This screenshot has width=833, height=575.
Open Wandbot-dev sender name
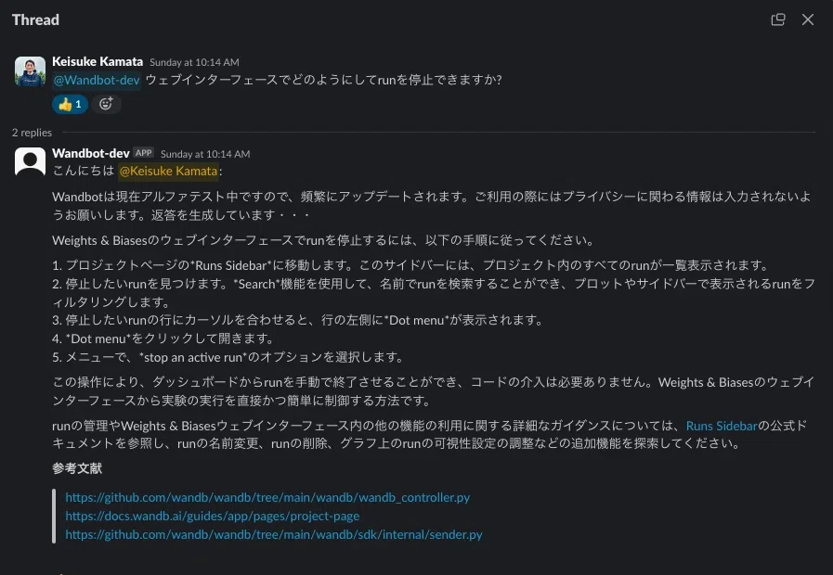(x=91, y=153)
